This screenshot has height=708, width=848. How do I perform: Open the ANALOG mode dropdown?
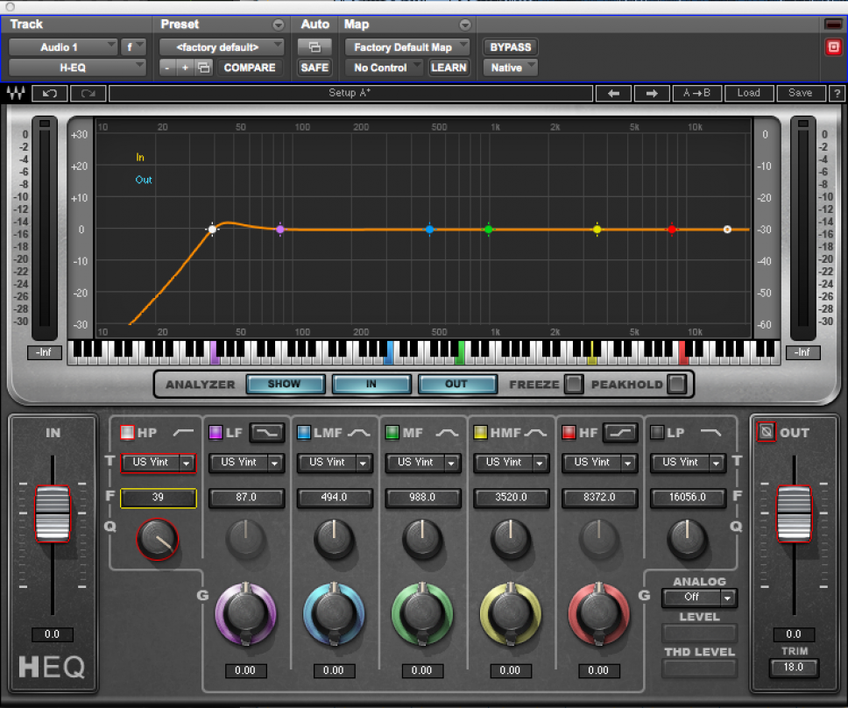[x=698, y=598]
